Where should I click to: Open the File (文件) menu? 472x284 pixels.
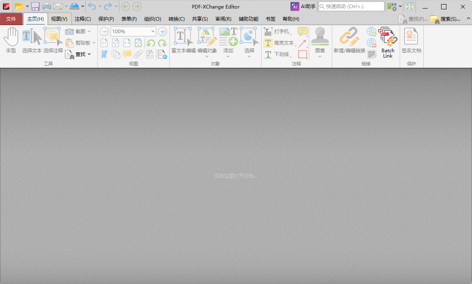point(11,19)
